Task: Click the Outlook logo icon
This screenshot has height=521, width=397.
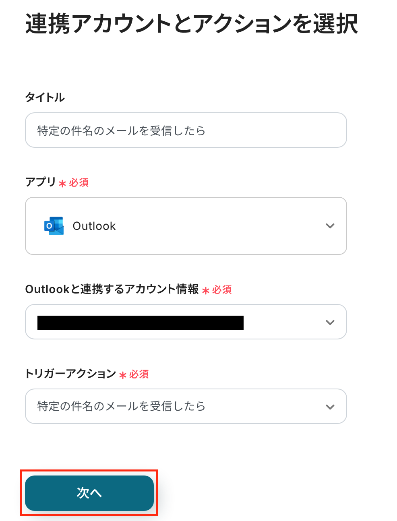Action: point(54,226)
